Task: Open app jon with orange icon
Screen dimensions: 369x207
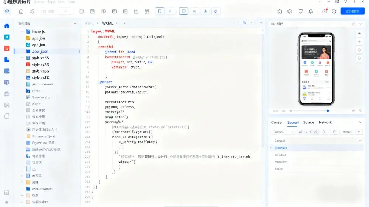Action: click(x=38, y=38)
